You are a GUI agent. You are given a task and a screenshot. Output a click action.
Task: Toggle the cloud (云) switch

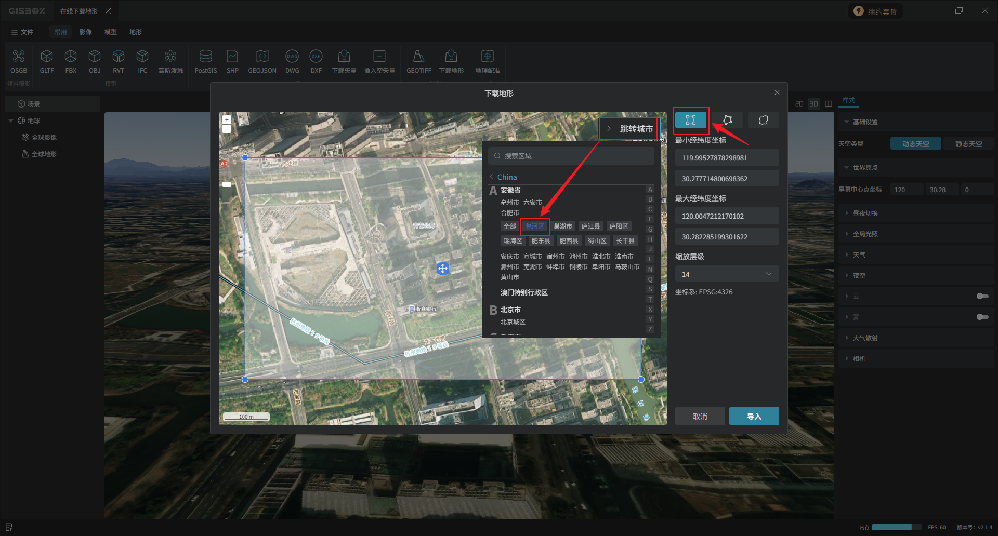982,296
